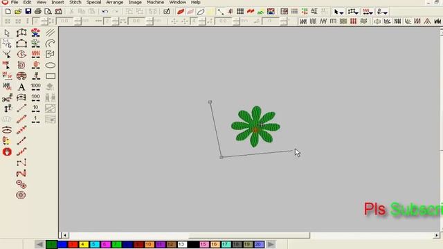Open the freehand pen dropdown in toolbar

pos(382,12)
